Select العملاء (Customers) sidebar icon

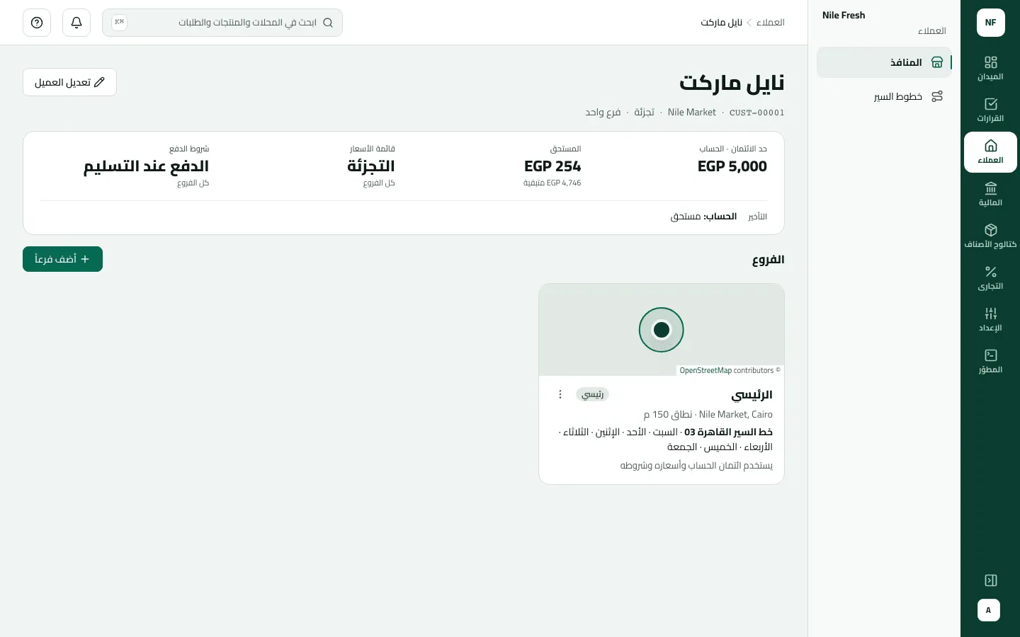(990, 152)
